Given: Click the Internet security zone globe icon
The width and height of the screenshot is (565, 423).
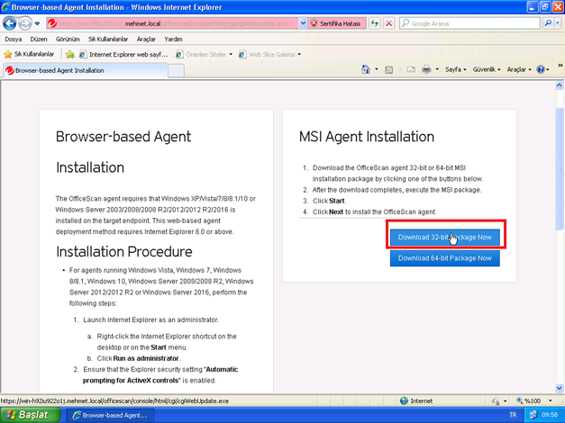Looking at the screenshot, I should (404, 401).
